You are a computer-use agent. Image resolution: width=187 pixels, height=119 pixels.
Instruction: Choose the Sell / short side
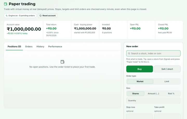(167, 69)
